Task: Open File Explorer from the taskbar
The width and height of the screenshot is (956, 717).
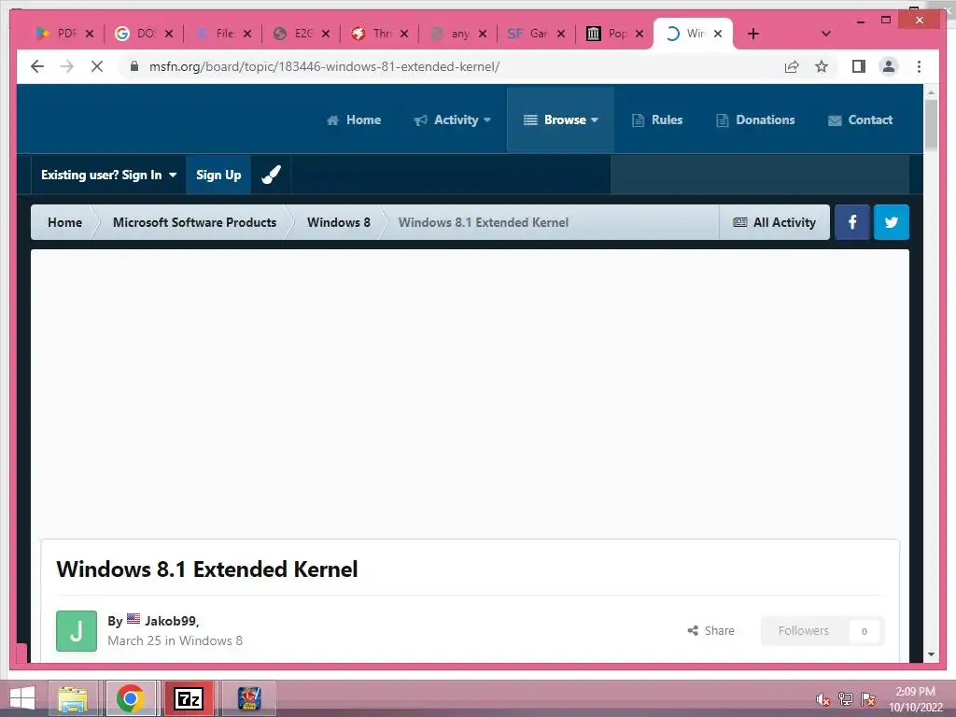Action: (x=73, y=698)
